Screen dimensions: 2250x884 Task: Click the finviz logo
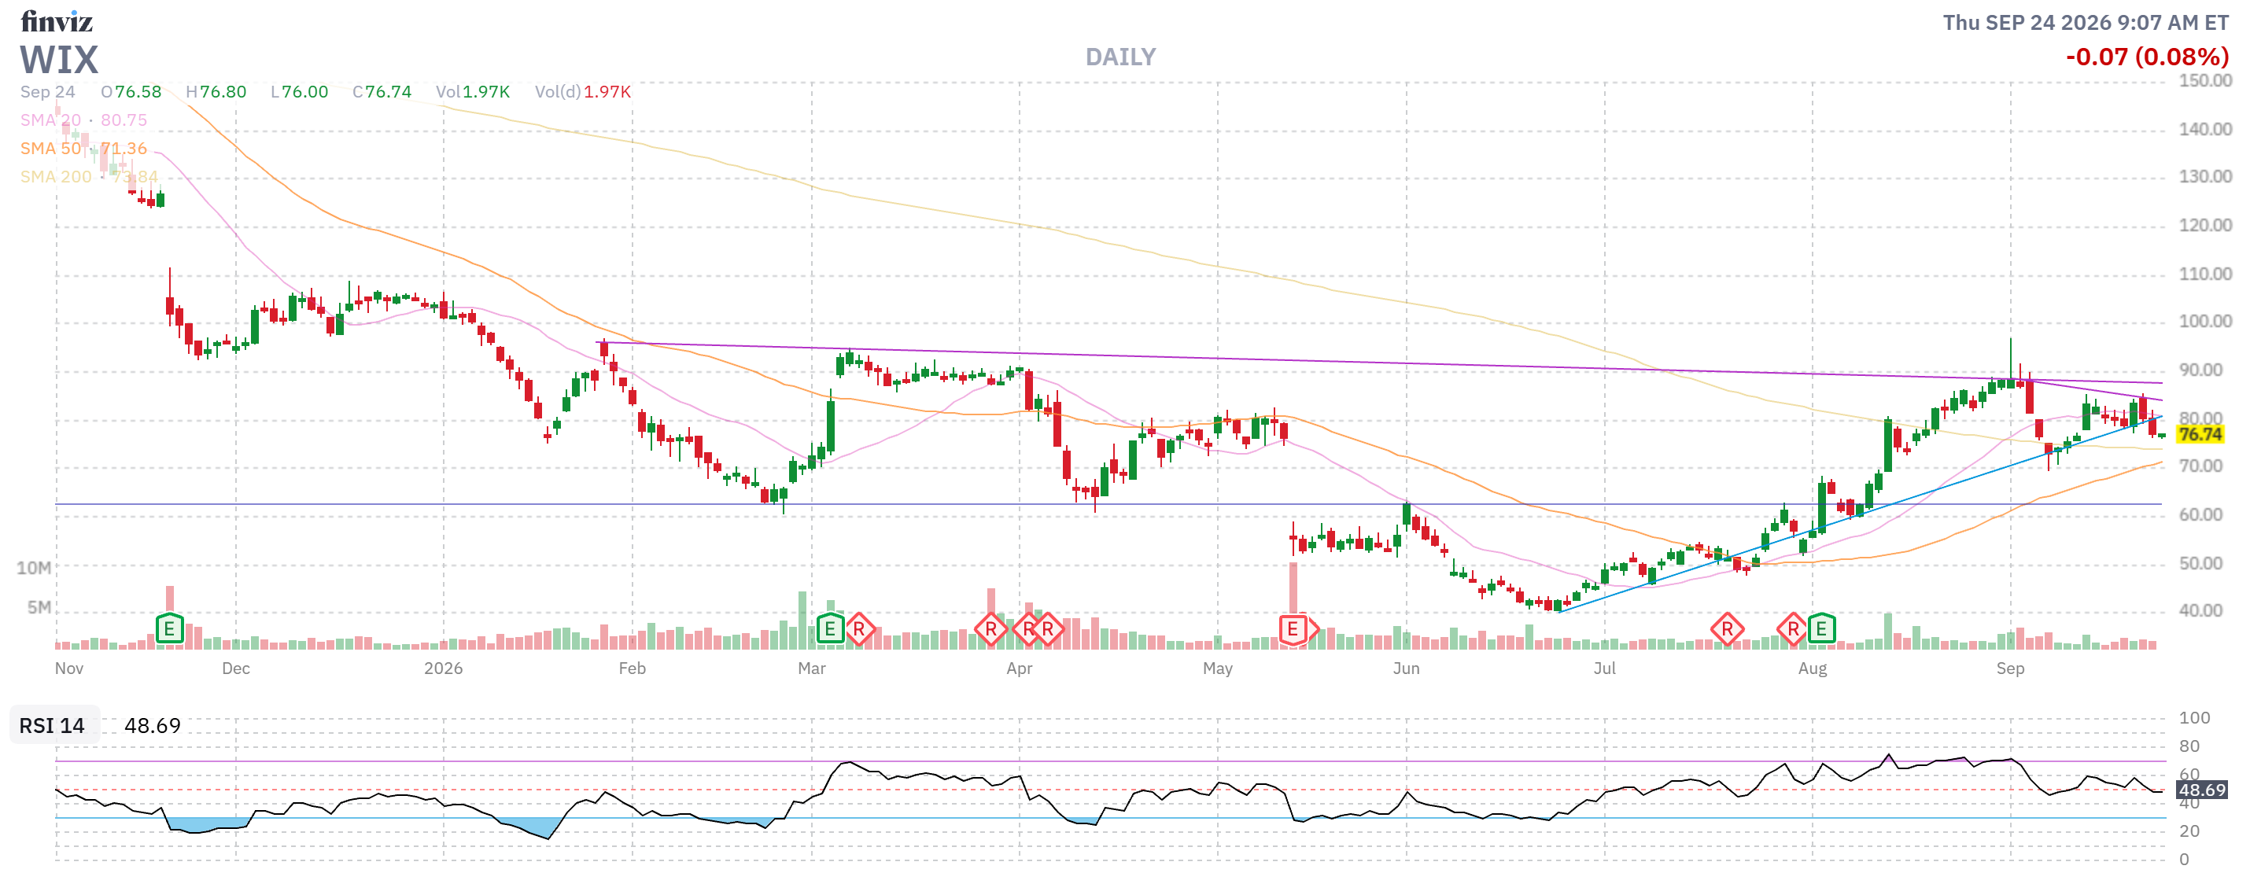tap(57, 21)
